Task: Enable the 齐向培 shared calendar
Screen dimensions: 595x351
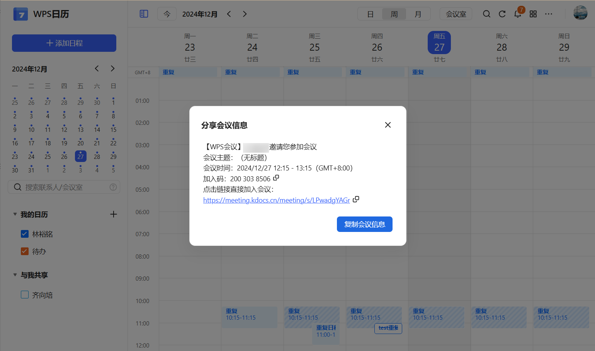Action: [25, 295]
